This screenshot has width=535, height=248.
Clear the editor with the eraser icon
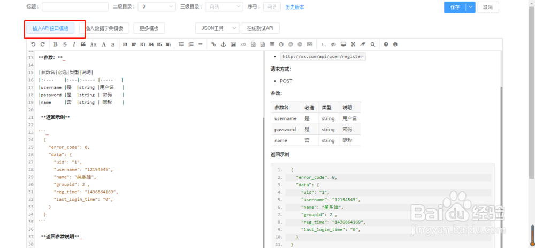coord(363,44)
